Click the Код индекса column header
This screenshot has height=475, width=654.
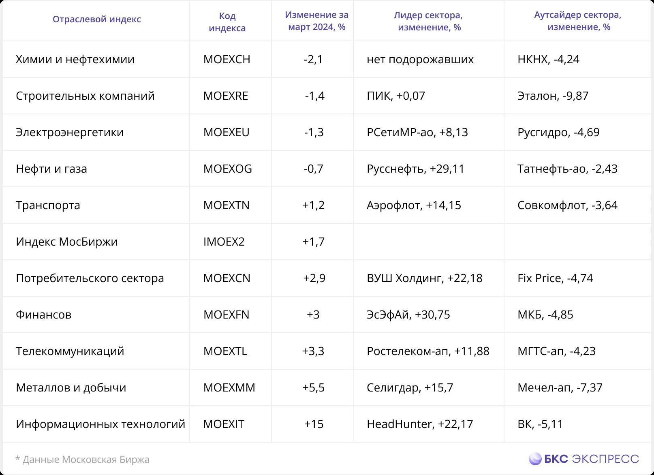227,22
